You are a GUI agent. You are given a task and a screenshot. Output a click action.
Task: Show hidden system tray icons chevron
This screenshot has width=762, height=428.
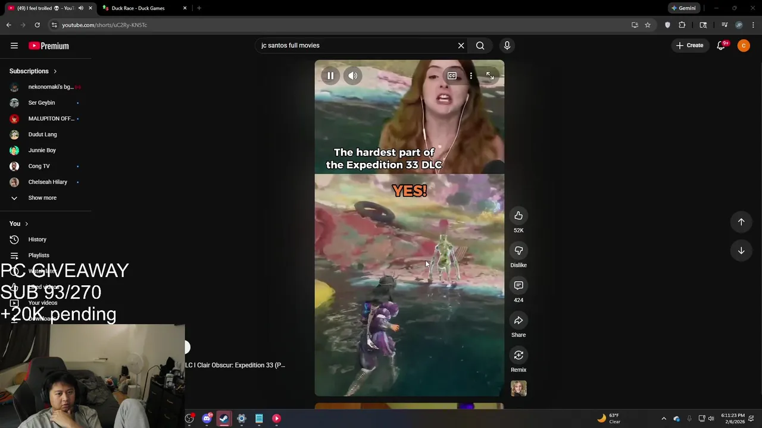[x=664, y=418]
